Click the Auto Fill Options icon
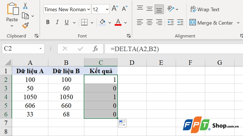243x136 pixels. tap(122, 123)
